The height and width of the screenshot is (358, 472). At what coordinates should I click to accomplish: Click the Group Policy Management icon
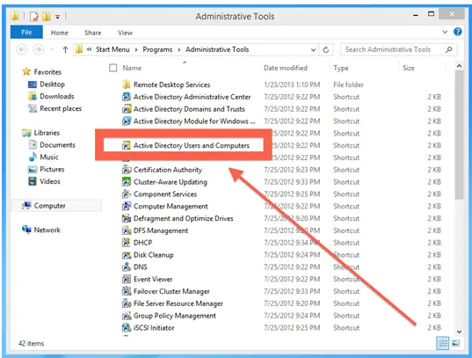coord(127,316)
